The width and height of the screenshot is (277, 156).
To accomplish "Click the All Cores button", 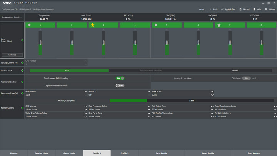I will 12,55.
